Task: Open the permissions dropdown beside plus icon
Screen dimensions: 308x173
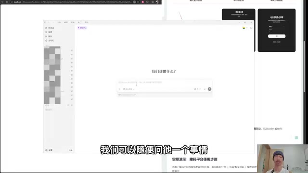Action: (128, 89)
